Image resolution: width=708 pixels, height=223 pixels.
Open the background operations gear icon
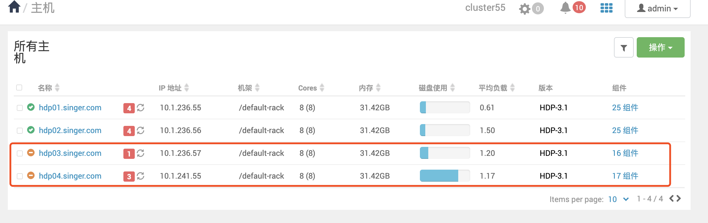[525, 9]
